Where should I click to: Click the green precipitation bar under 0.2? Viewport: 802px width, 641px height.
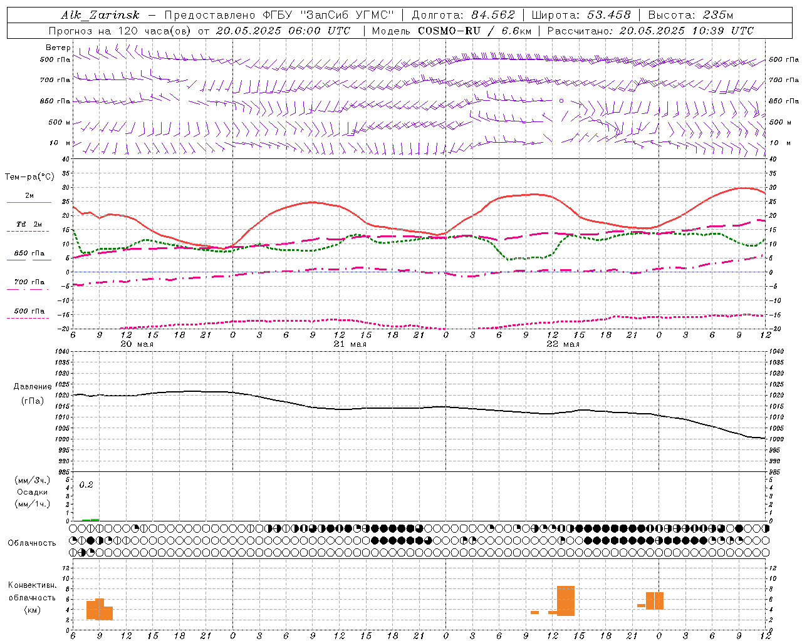pyautogui.click(x=90, y=520)
